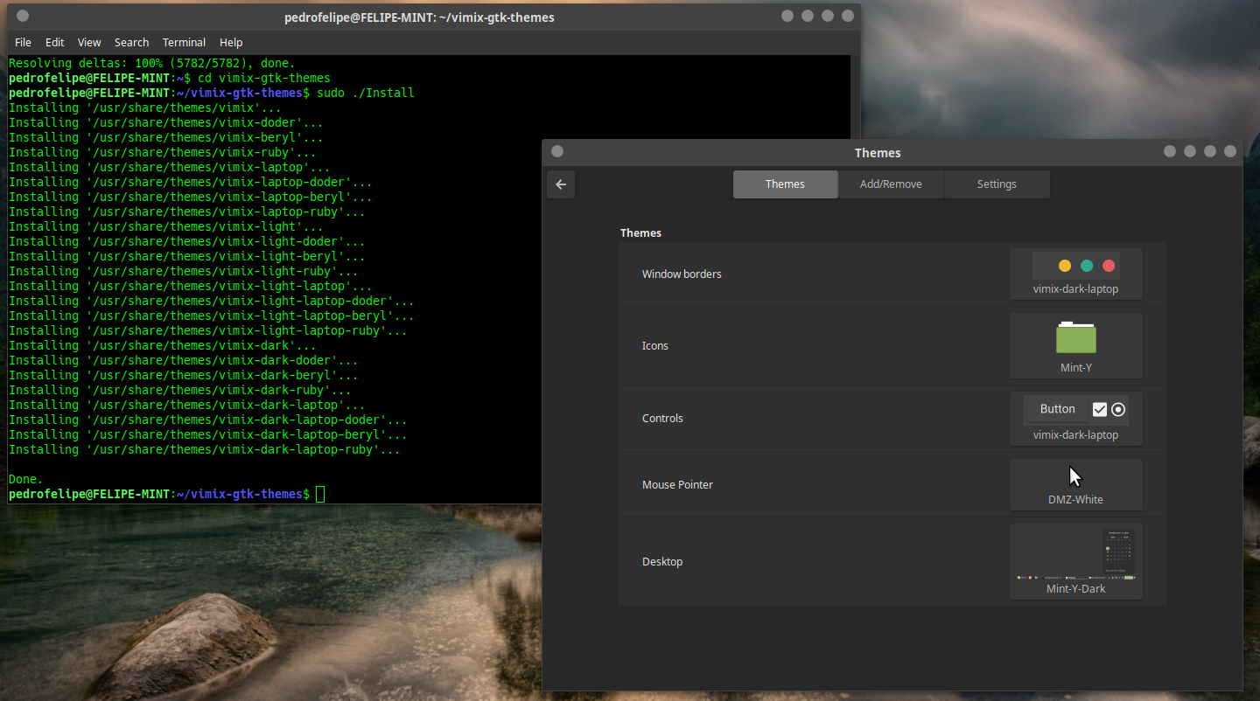Click the Button widget in Controls preview
The width and height of the screenshot is (1260, 701).
point(1056,408)
